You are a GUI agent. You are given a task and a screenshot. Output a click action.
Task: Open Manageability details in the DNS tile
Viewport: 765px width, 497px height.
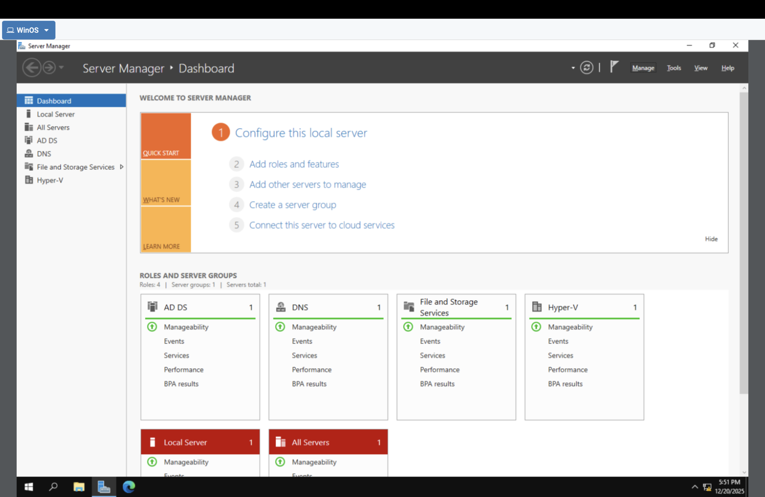coord(314,327)
